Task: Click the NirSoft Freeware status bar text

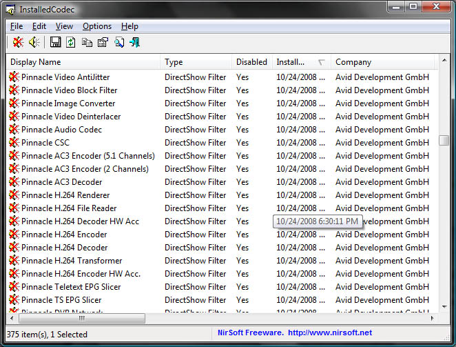Action: click(x=251, y=333)
